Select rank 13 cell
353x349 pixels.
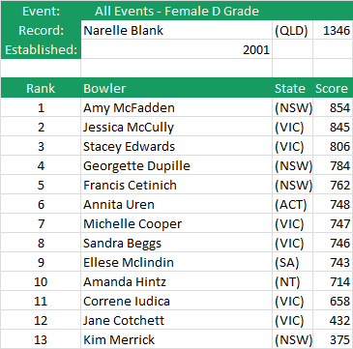(41, 339)
